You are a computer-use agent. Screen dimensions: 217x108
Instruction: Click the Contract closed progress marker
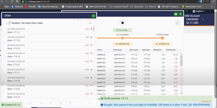pyautogui.click(x=163, y=38)
